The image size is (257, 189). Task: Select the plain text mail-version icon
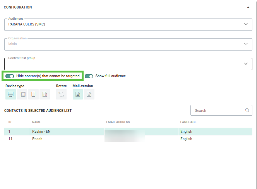coord(89,94)
